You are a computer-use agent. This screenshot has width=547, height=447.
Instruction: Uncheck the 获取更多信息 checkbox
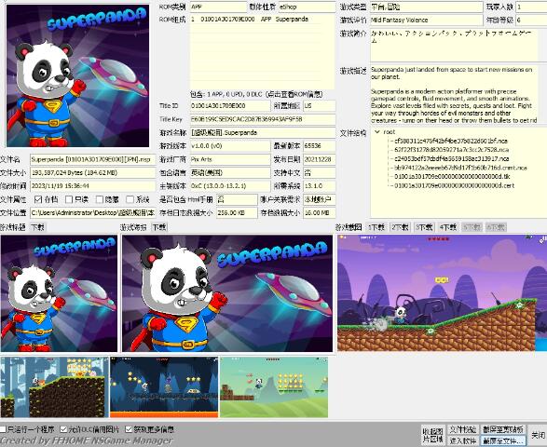coord(129,429)
